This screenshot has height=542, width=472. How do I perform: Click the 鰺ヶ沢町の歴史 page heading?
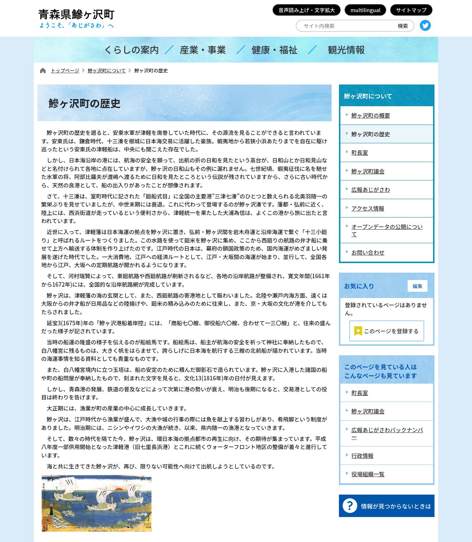click(x=85, y=104)
